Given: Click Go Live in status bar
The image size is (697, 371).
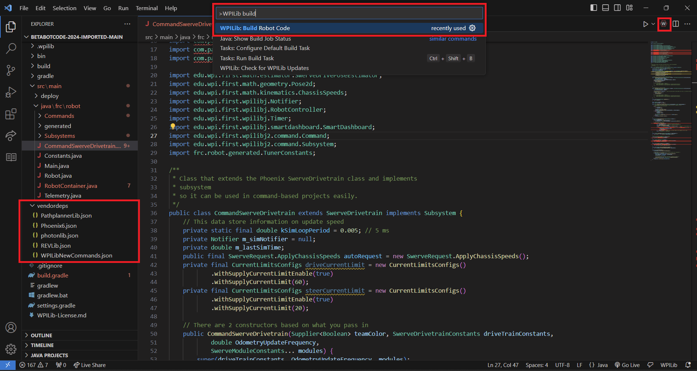Looking at the screenshot, I should point(627,365).
